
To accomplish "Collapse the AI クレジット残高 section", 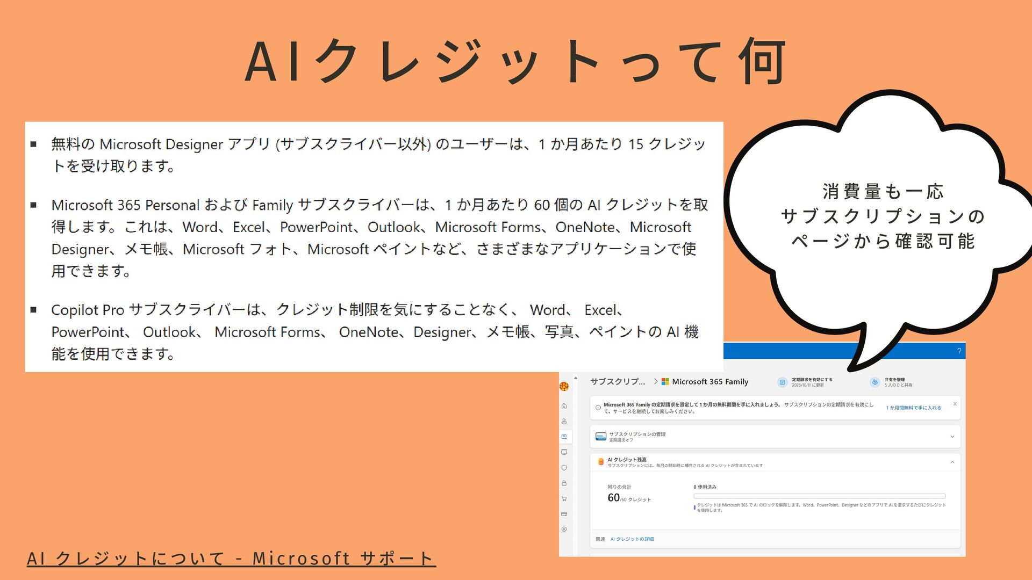I will point(952,462).
